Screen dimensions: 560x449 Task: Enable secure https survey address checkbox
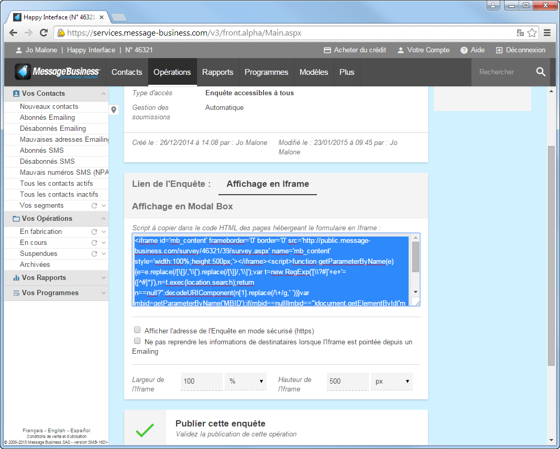click(x=137, y=330)
